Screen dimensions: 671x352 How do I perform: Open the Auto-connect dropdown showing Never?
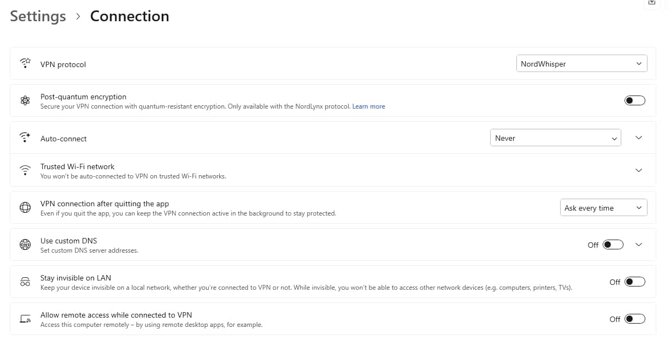point(556,138)
